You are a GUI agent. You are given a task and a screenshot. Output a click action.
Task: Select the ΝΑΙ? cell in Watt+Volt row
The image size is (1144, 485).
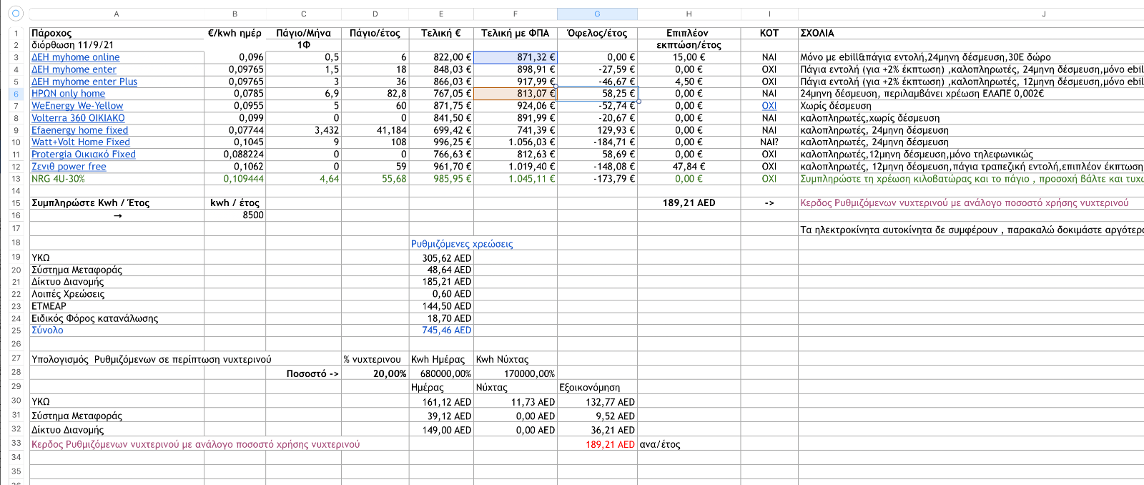click(x=769, y=142)
